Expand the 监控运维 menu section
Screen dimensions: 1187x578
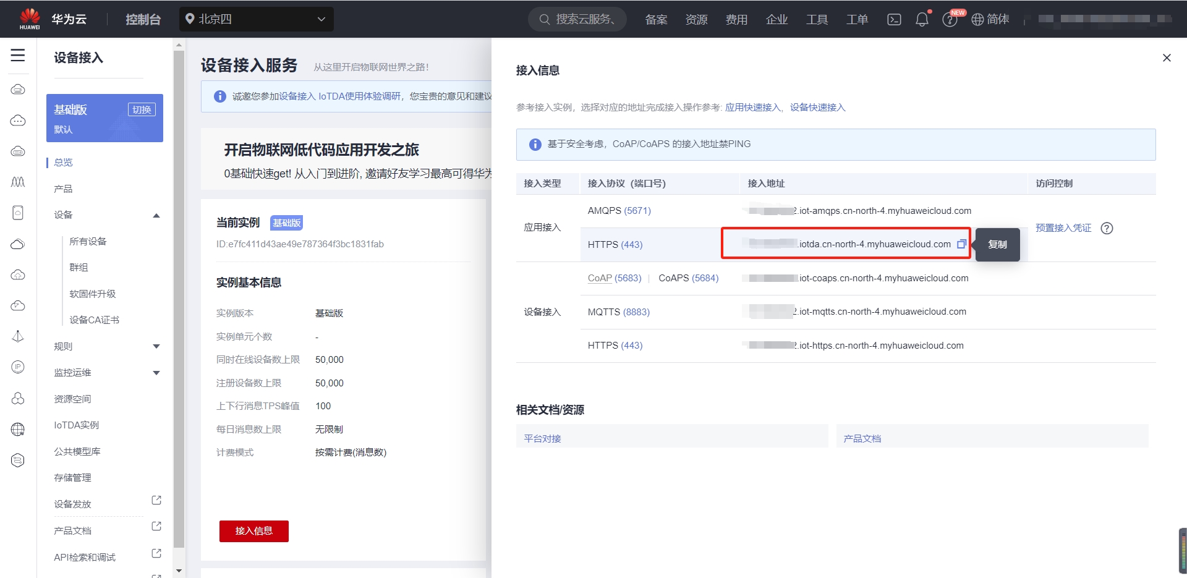coord(156,373)
